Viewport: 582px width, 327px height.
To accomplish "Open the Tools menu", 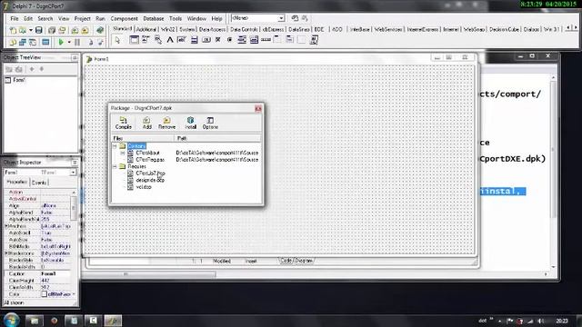I will click(176, 18).
